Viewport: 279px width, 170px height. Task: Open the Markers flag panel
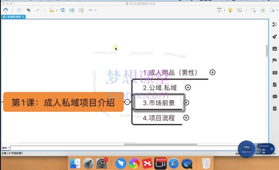(275, 61)
